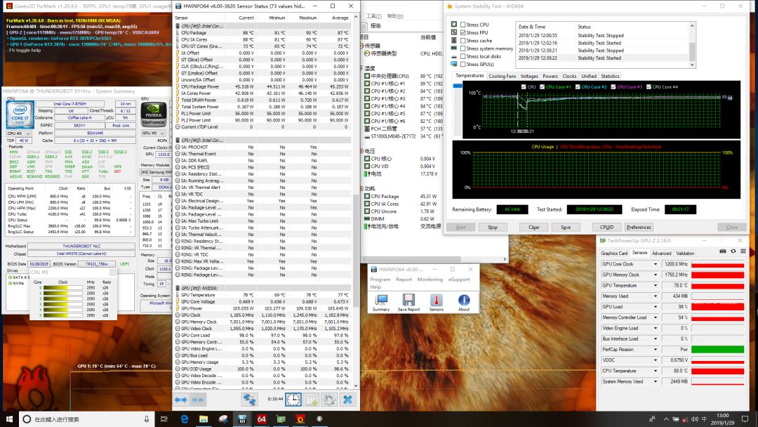The height and width of the screenshot is (427, 758).
Task: Expand the PerfCap Reason dropdown arrow
Action: 656,350
